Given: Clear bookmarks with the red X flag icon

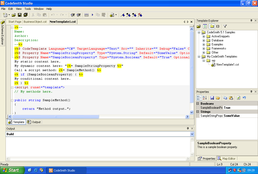Looking at the screenshot, I should [x=140, y=15].
